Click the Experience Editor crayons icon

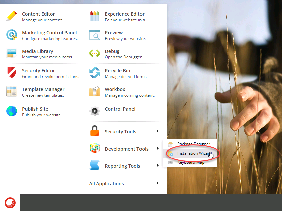point(94,16)
